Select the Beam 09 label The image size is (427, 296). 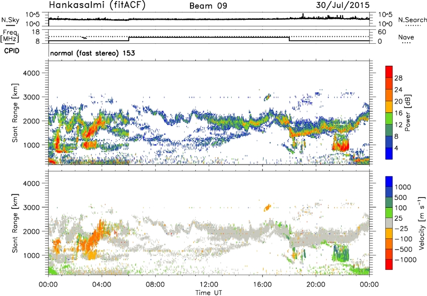pos(208,6)
